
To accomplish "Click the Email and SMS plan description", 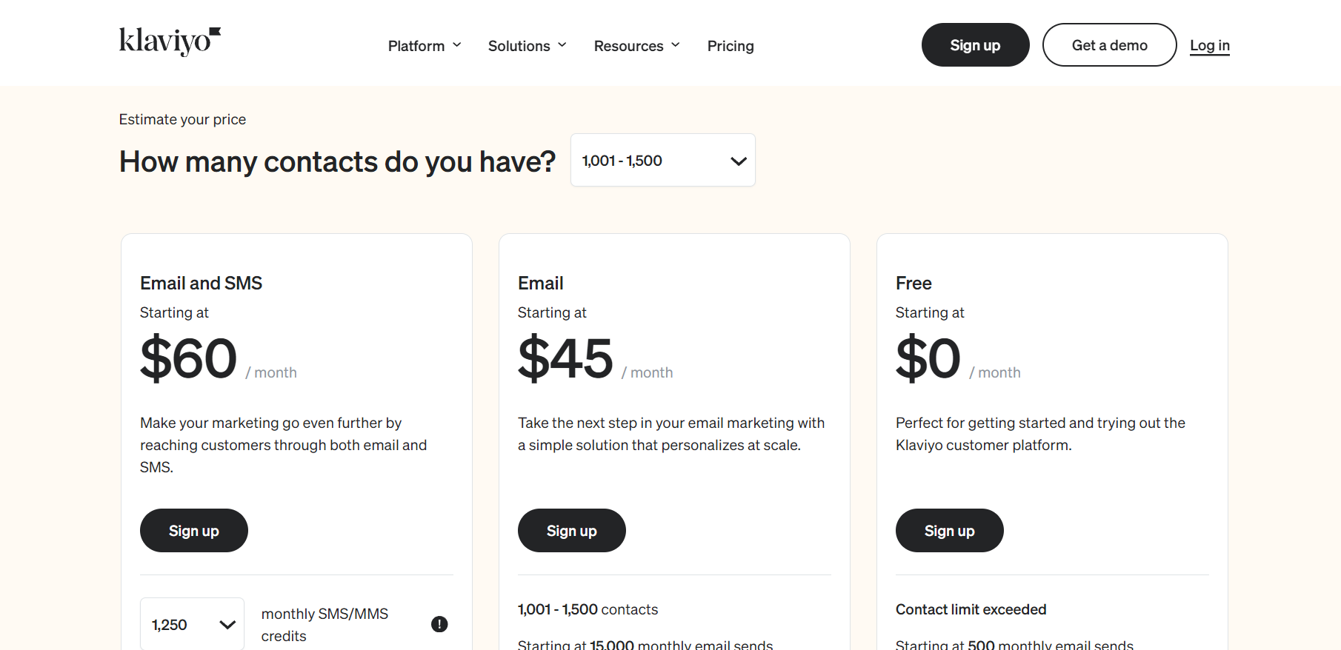I will coord(284,445).
